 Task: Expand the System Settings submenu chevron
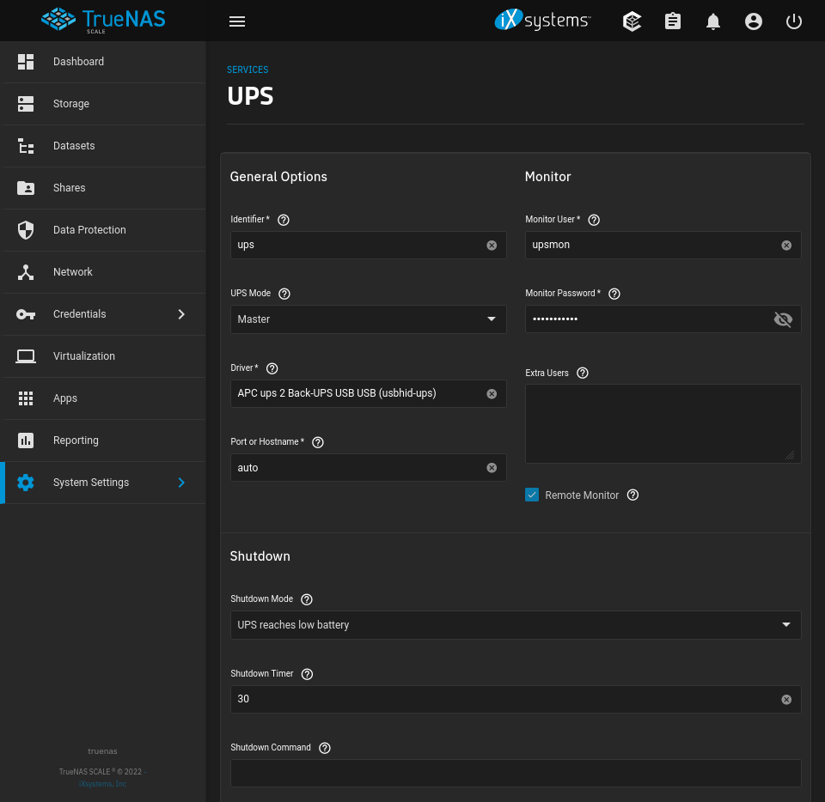click(181, 483)
